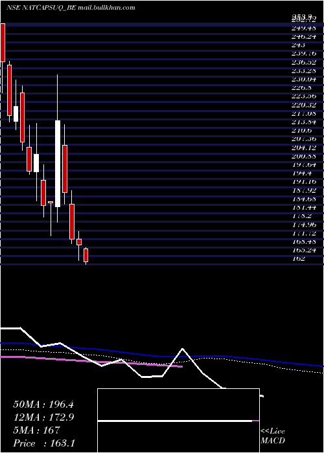Click the 184.68 price axis label
The height and width of the screenshot is (453, 324).
click(x=303, y=199)
